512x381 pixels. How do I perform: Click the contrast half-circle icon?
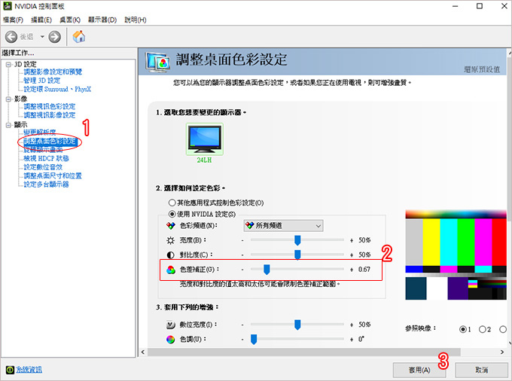(170, 255)
